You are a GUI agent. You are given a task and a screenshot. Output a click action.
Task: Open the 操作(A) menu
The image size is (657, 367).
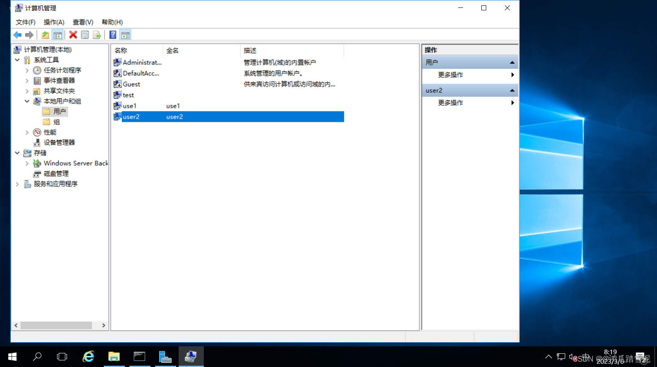(54, 22)
